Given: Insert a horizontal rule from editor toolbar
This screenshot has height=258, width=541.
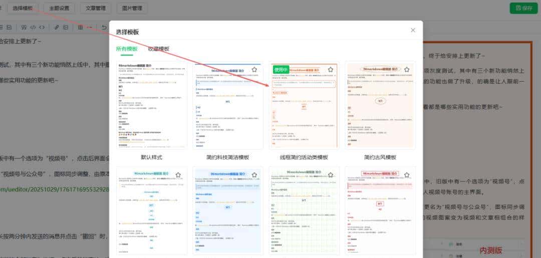Looking at the screenshot, I should (89, 27).
